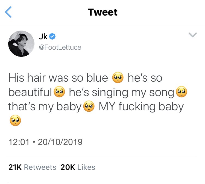This screenshot has height=184, width=205.
Task: Click the word "beautiful" in tweet
Action: click(x=30, y=92)
